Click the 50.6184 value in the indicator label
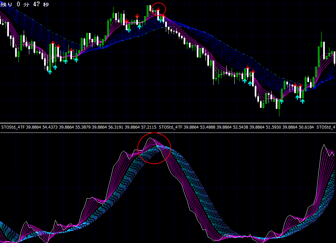This screenshot has height=243, width=336. (x=306, y=127)
